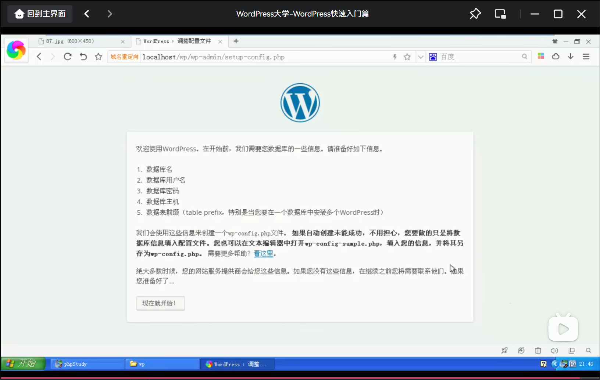Viewport: 600px width, 380px height.
Task: Click the cloud sync icon
Action: (556, 57)
